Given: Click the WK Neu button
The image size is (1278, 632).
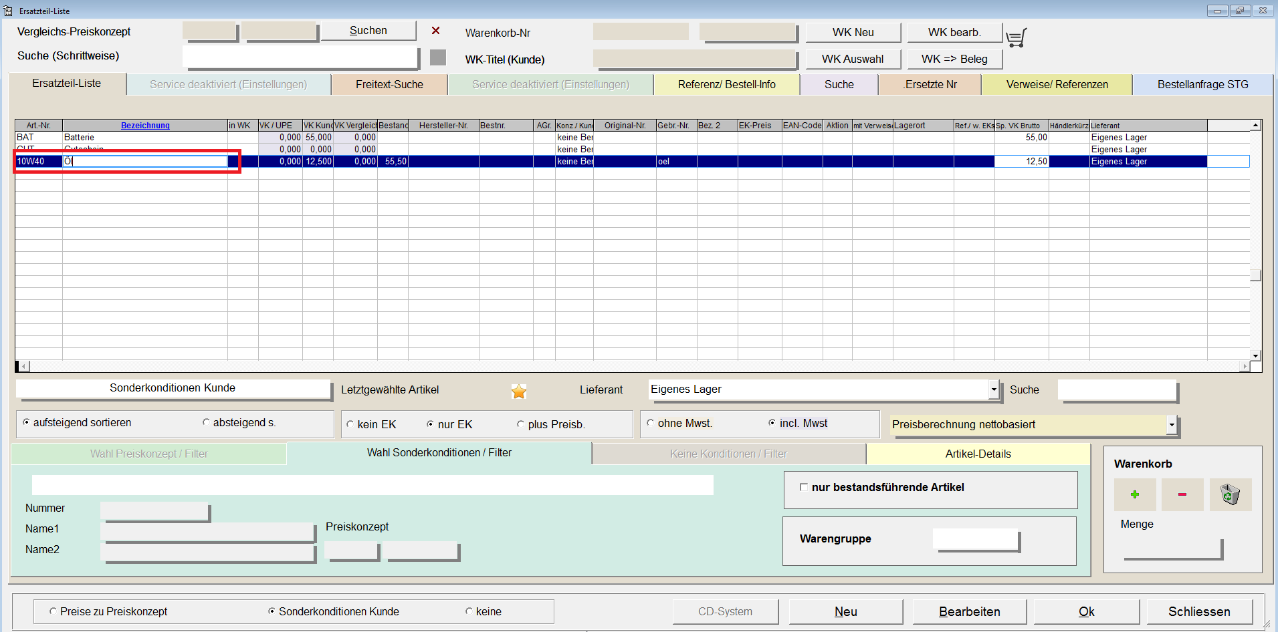Looking at the screenshot, I should (853, 32).
